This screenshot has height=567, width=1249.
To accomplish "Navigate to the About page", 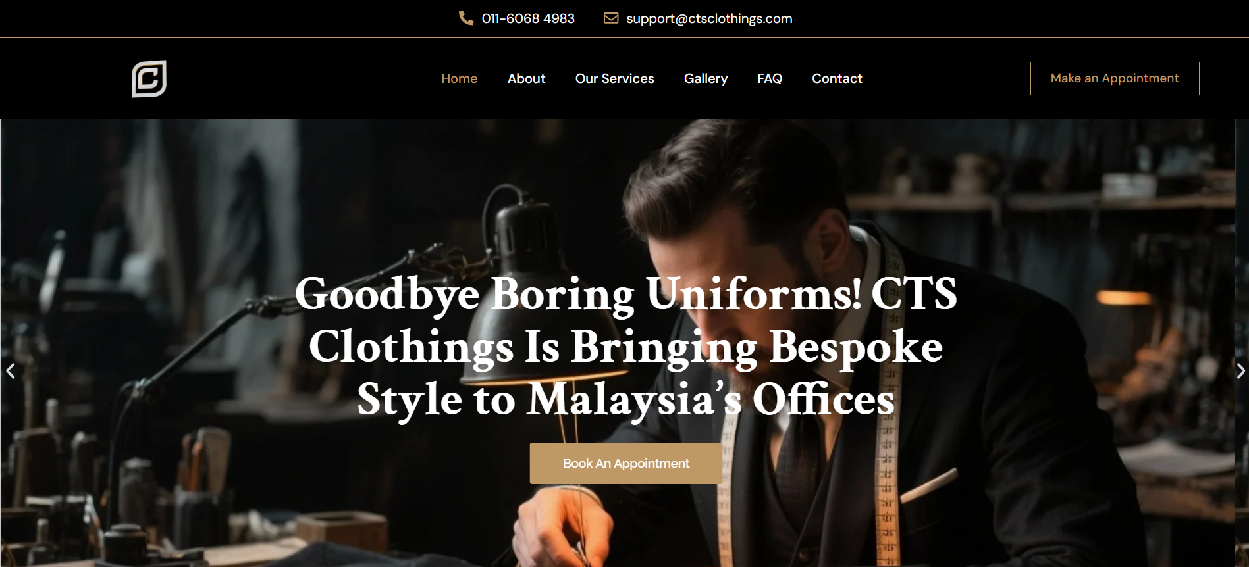I will tap(527, 78).
